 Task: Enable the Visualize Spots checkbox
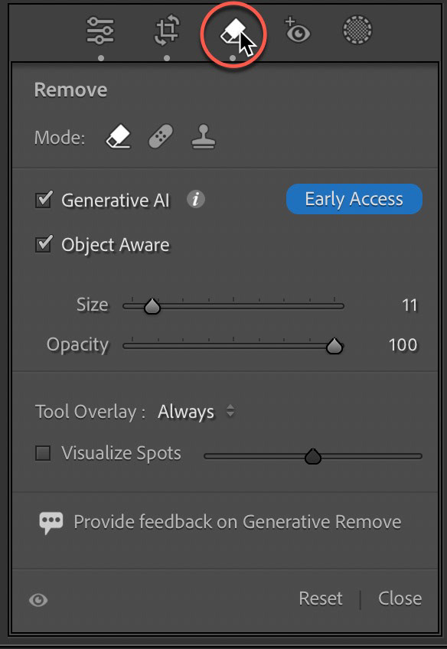[x=43, y=453]
